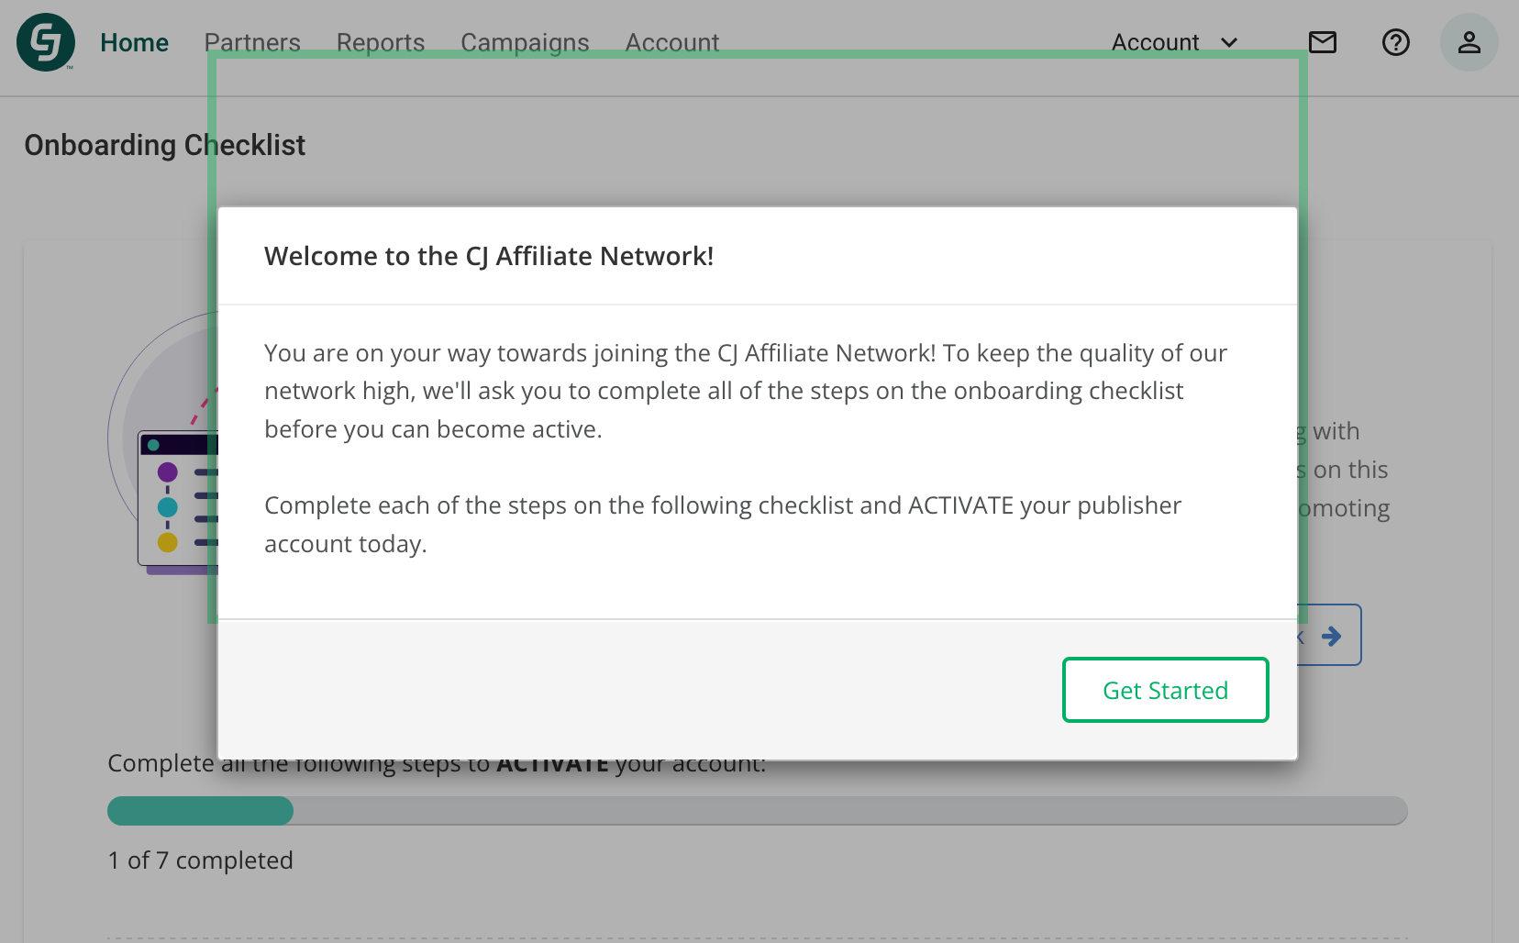The image size is (1519, 943).
Task: Click the '1 of 7 completed' text
Action: (200, 860)
